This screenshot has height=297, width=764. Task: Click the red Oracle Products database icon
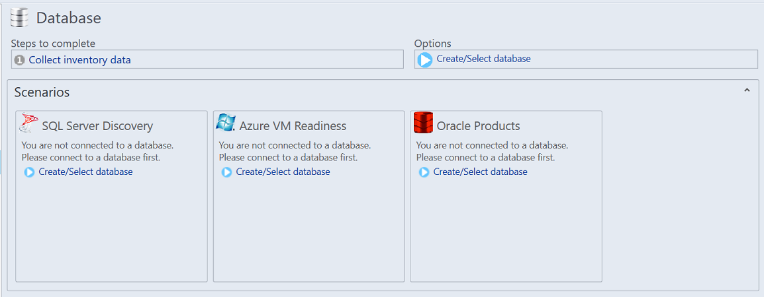[423, 123]
